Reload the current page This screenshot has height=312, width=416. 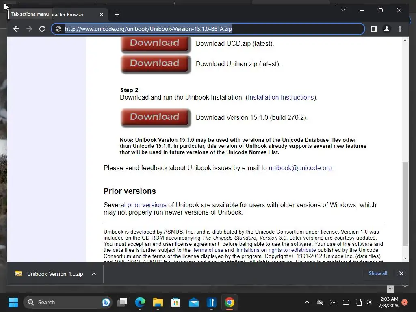42,29
